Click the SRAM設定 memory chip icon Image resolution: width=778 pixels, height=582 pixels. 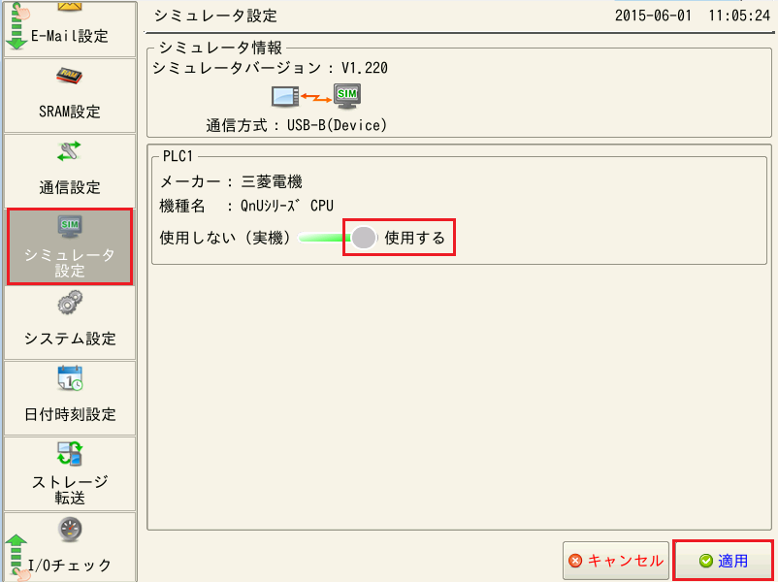click(x=70, y=76)
